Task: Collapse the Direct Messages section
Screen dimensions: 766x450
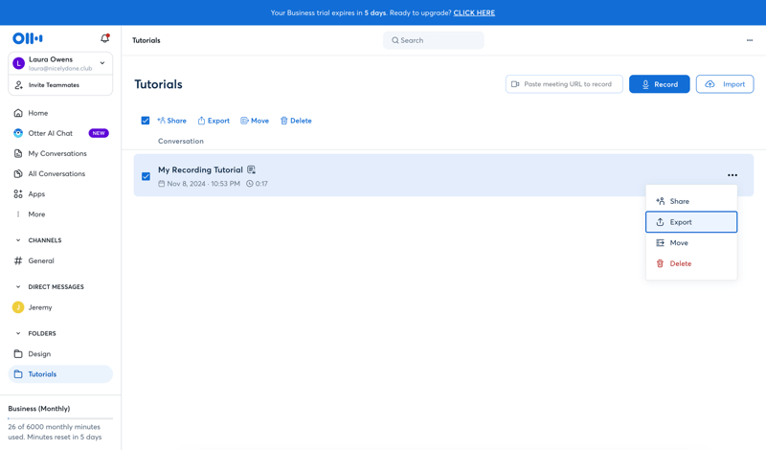Action: [18, 287]
